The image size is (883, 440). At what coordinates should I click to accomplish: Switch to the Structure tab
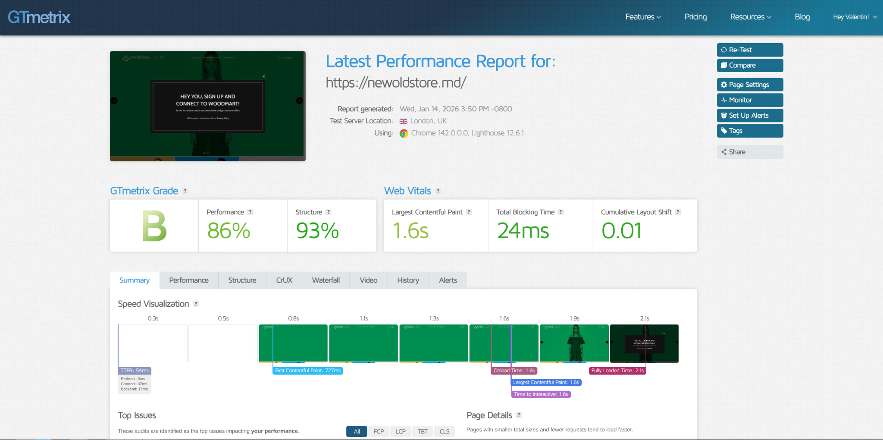coord(242,280)
